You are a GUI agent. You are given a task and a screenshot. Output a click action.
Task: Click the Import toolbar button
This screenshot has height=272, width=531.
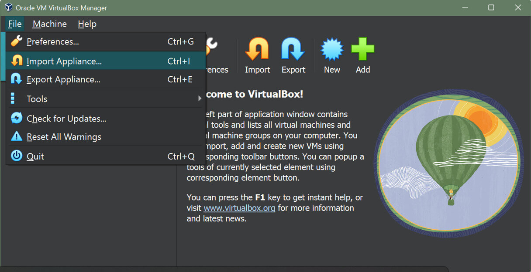click(x=257, y=56)
